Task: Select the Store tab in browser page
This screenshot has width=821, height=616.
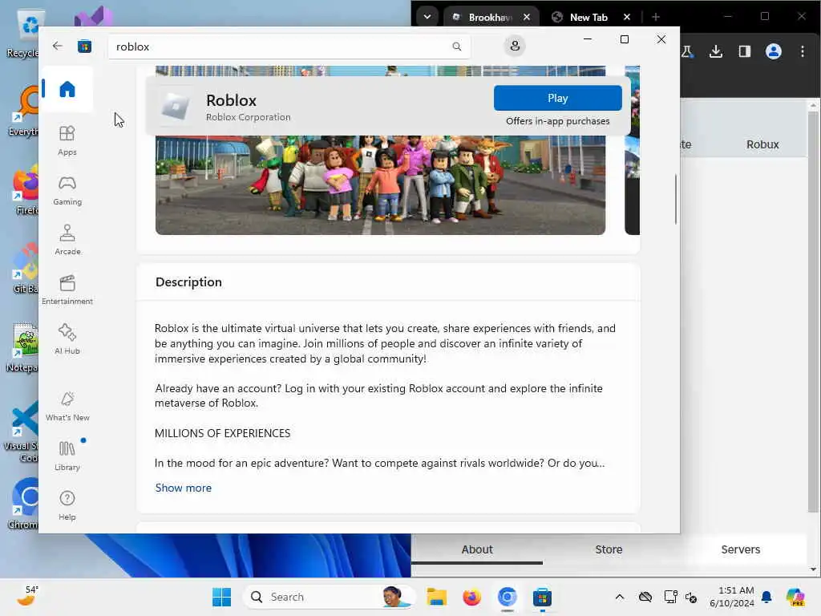Action: tap(609, 549)
